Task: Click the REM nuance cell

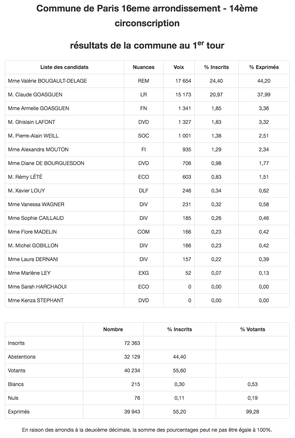Action: pos(144,81)
